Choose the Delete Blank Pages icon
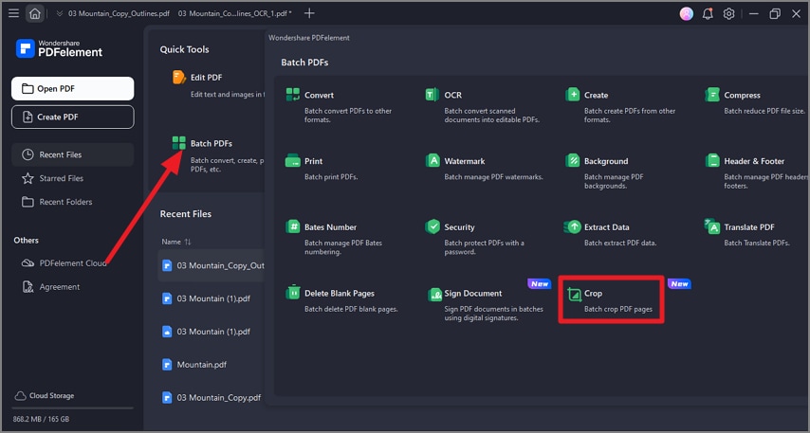Viewport: 810px width, 433px height. tap(293, 292)
